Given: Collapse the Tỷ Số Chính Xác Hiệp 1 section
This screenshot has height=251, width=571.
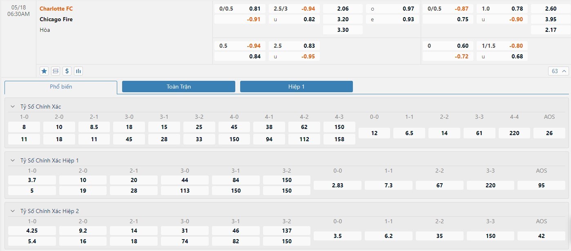Looking at the screenshot, I should pos(12,160).
